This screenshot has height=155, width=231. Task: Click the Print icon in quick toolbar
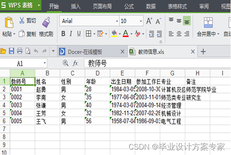pos(20,51)
